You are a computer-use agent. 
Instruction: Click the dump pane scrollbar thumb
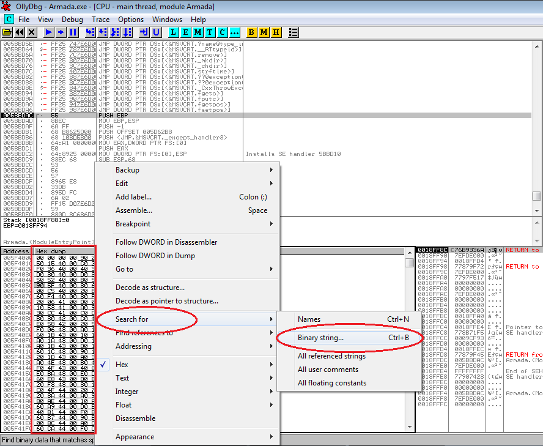click(409, 262)
